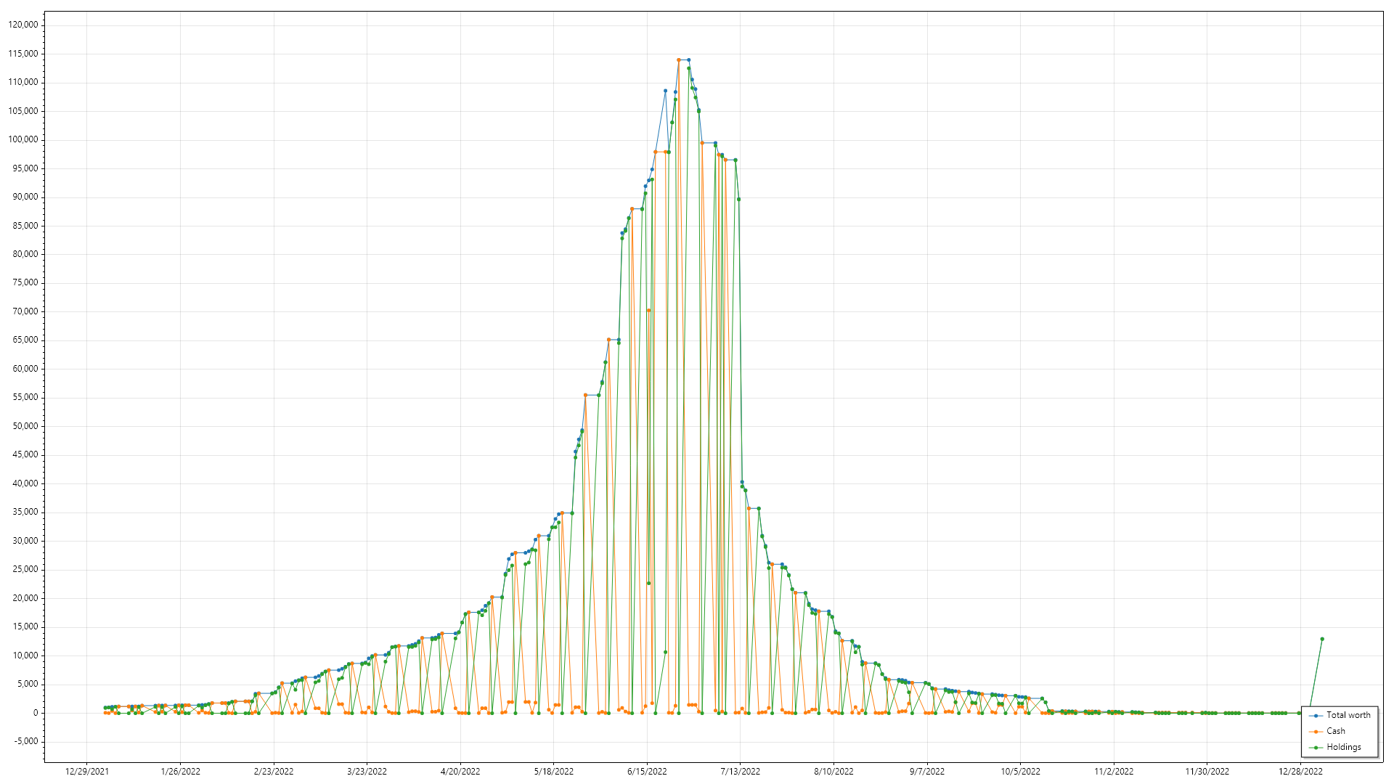Click the green Holdings legend marker
This screenshot has width=1394, height=784.
coord(1316,748)
